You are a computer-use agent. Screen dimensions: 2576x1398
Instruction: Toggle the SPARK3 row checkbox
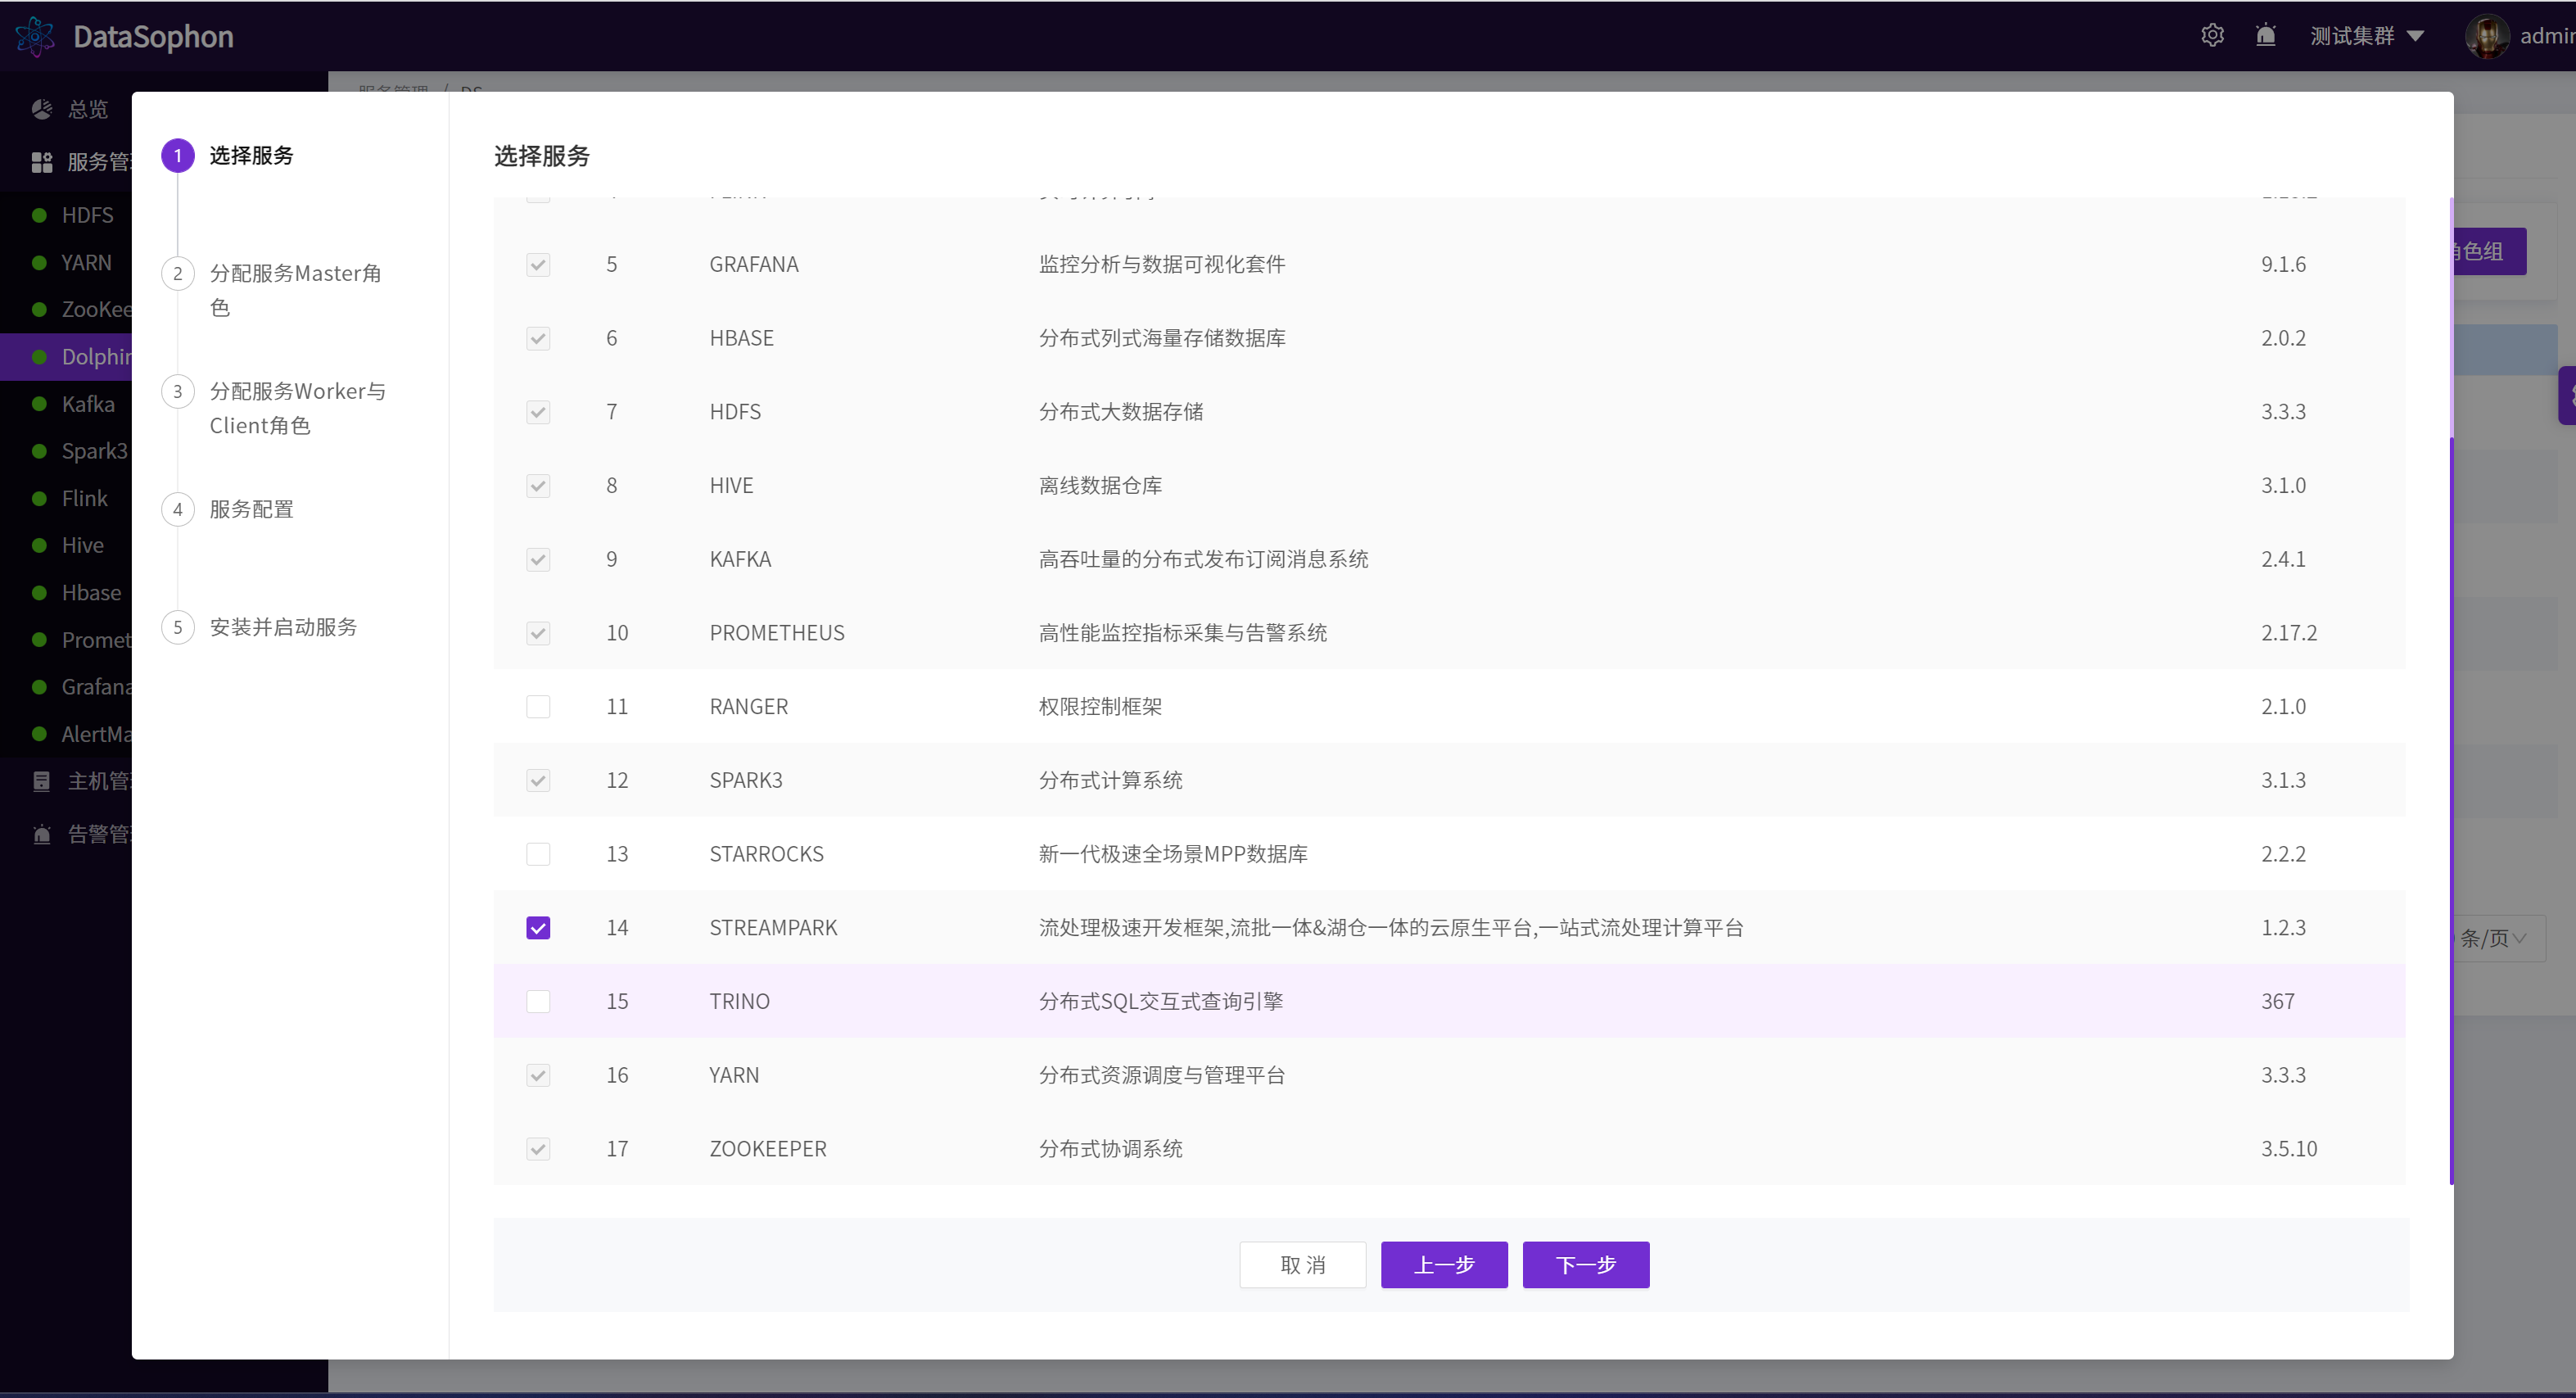(538, 780)
